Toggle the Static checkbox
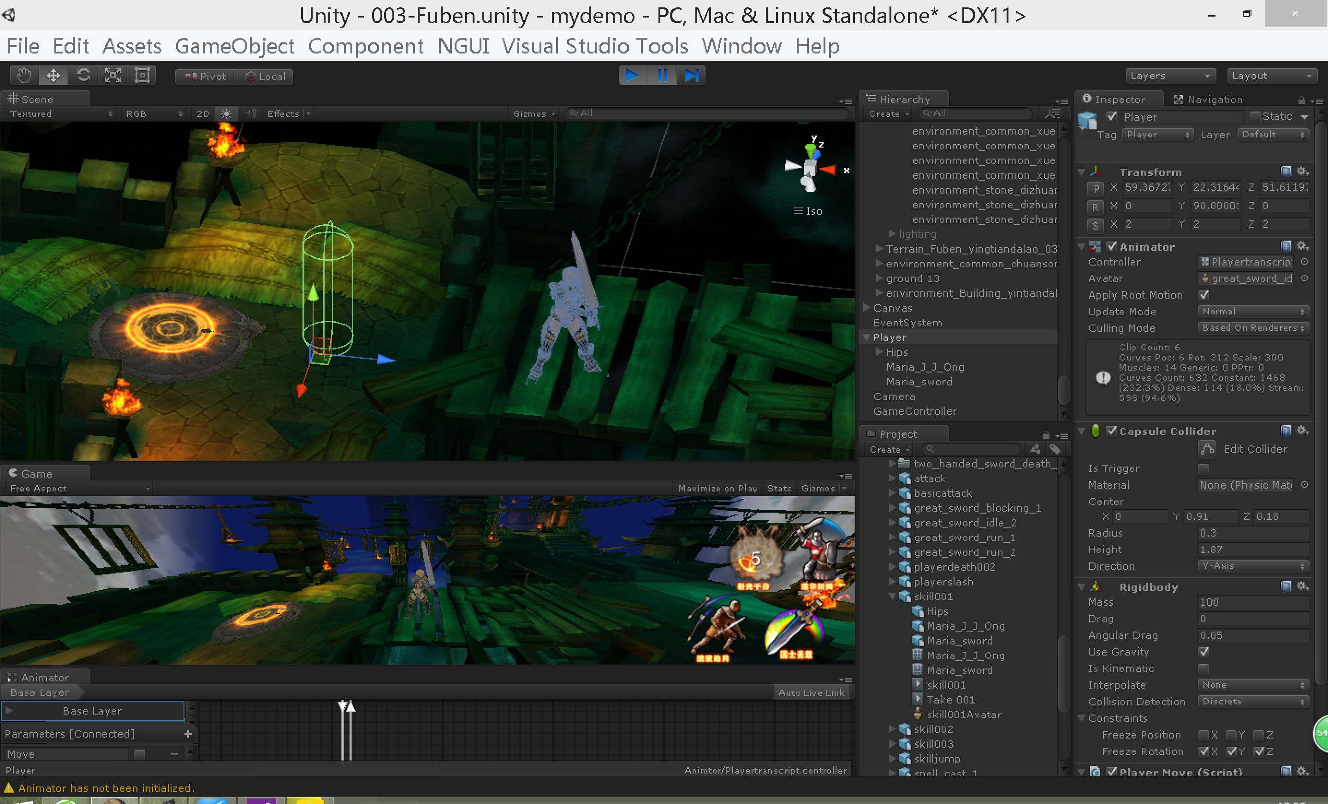 [1255, 116]
